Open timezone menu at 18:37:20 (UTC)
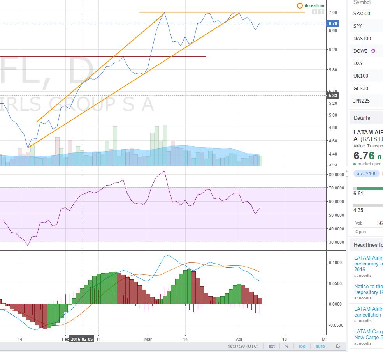This screenshot has width=383, height=352. [x=243, y=346]
